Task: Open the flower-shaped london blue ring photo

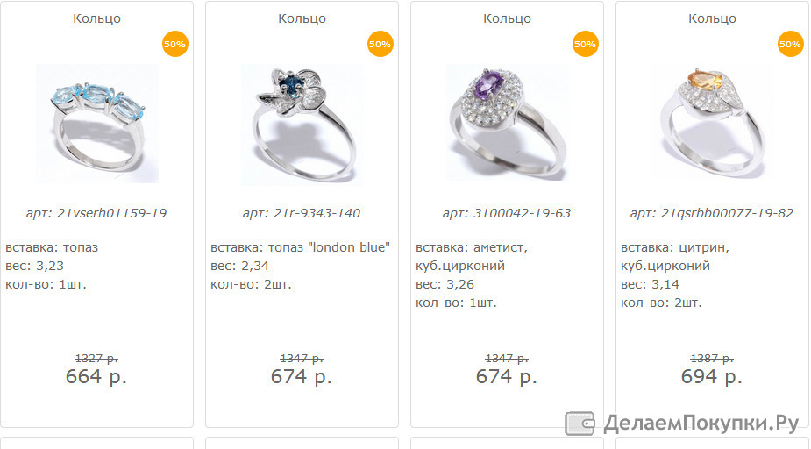Action: (302, 125)
